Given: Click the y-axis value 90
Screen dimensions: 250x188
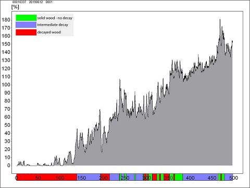Looking at the screenshot, I should point(7,92).
